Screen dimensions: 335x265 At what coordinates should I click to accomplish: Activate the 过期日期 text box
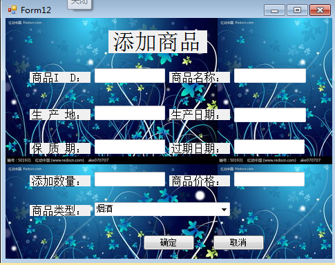269,147
